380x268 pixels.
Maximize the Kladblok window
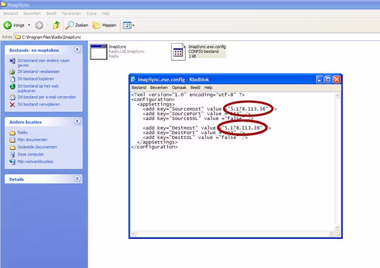pyautogui.click(x=328, y=80)
